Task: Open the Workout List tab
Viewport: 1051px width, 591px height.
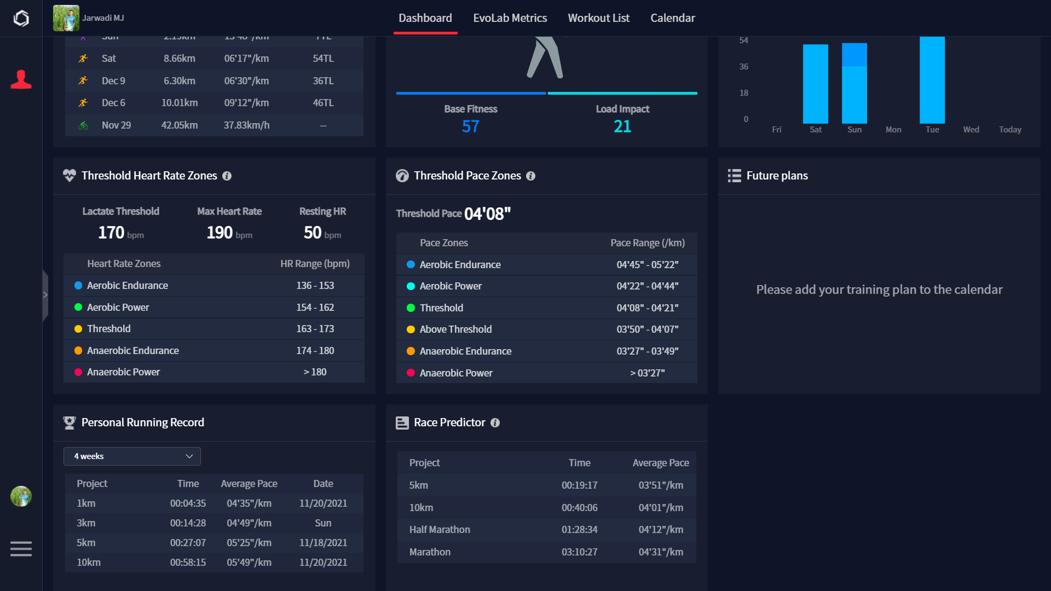Action: point(598,18)
